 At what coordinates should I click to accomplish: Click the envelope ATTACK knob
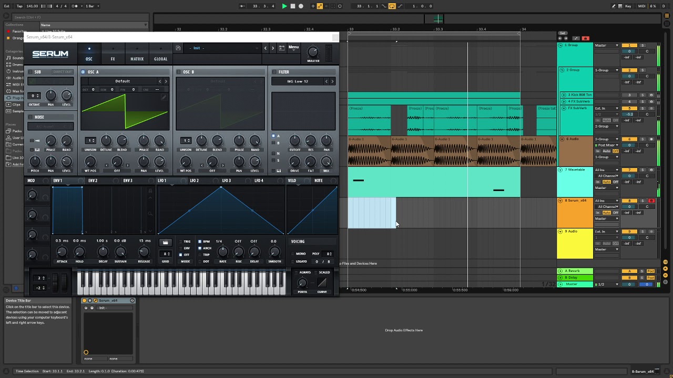[62, 252]
